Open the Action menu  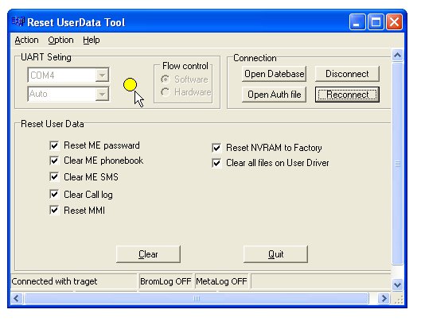click(x=26, y=40)
